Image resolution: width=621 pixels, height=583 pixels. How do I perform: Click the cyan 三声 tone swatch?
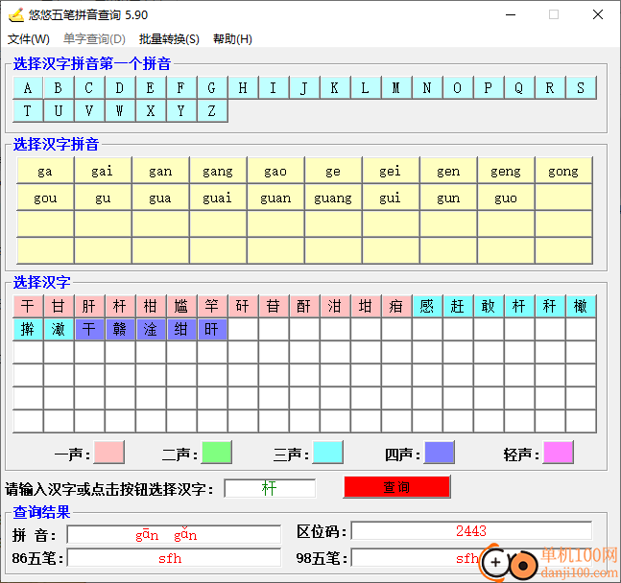[x=327, y=452]
